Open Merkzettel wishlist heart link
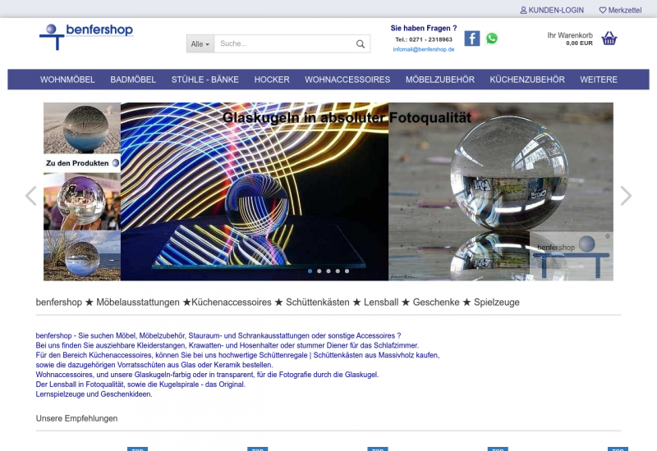This screenshot has width=657, height=451. [x=620, y=10]
